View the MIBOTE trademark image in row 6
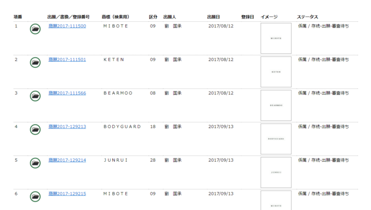The height and width of the screenshot is (210, 371). [x=276, y=200]
